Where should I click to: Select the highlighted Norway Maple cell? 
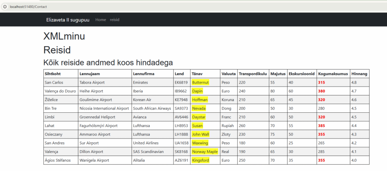(x=205, y=152)
